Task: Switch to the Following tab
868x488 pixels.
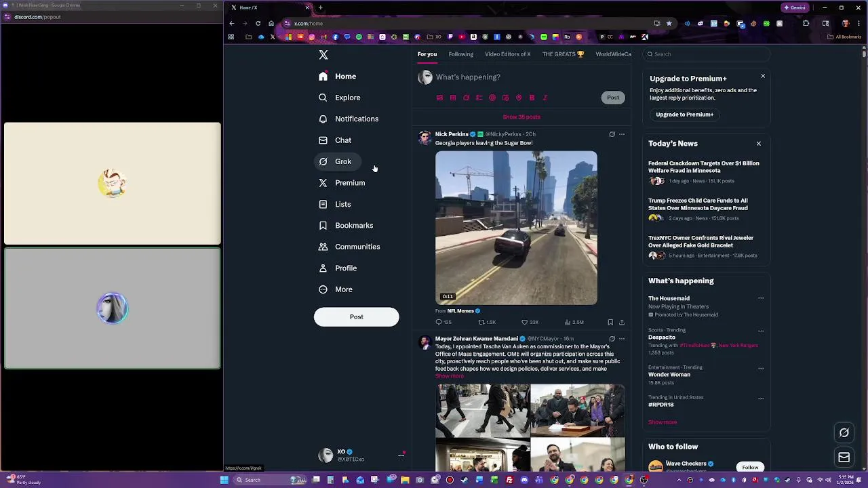Action: [460, 54]
